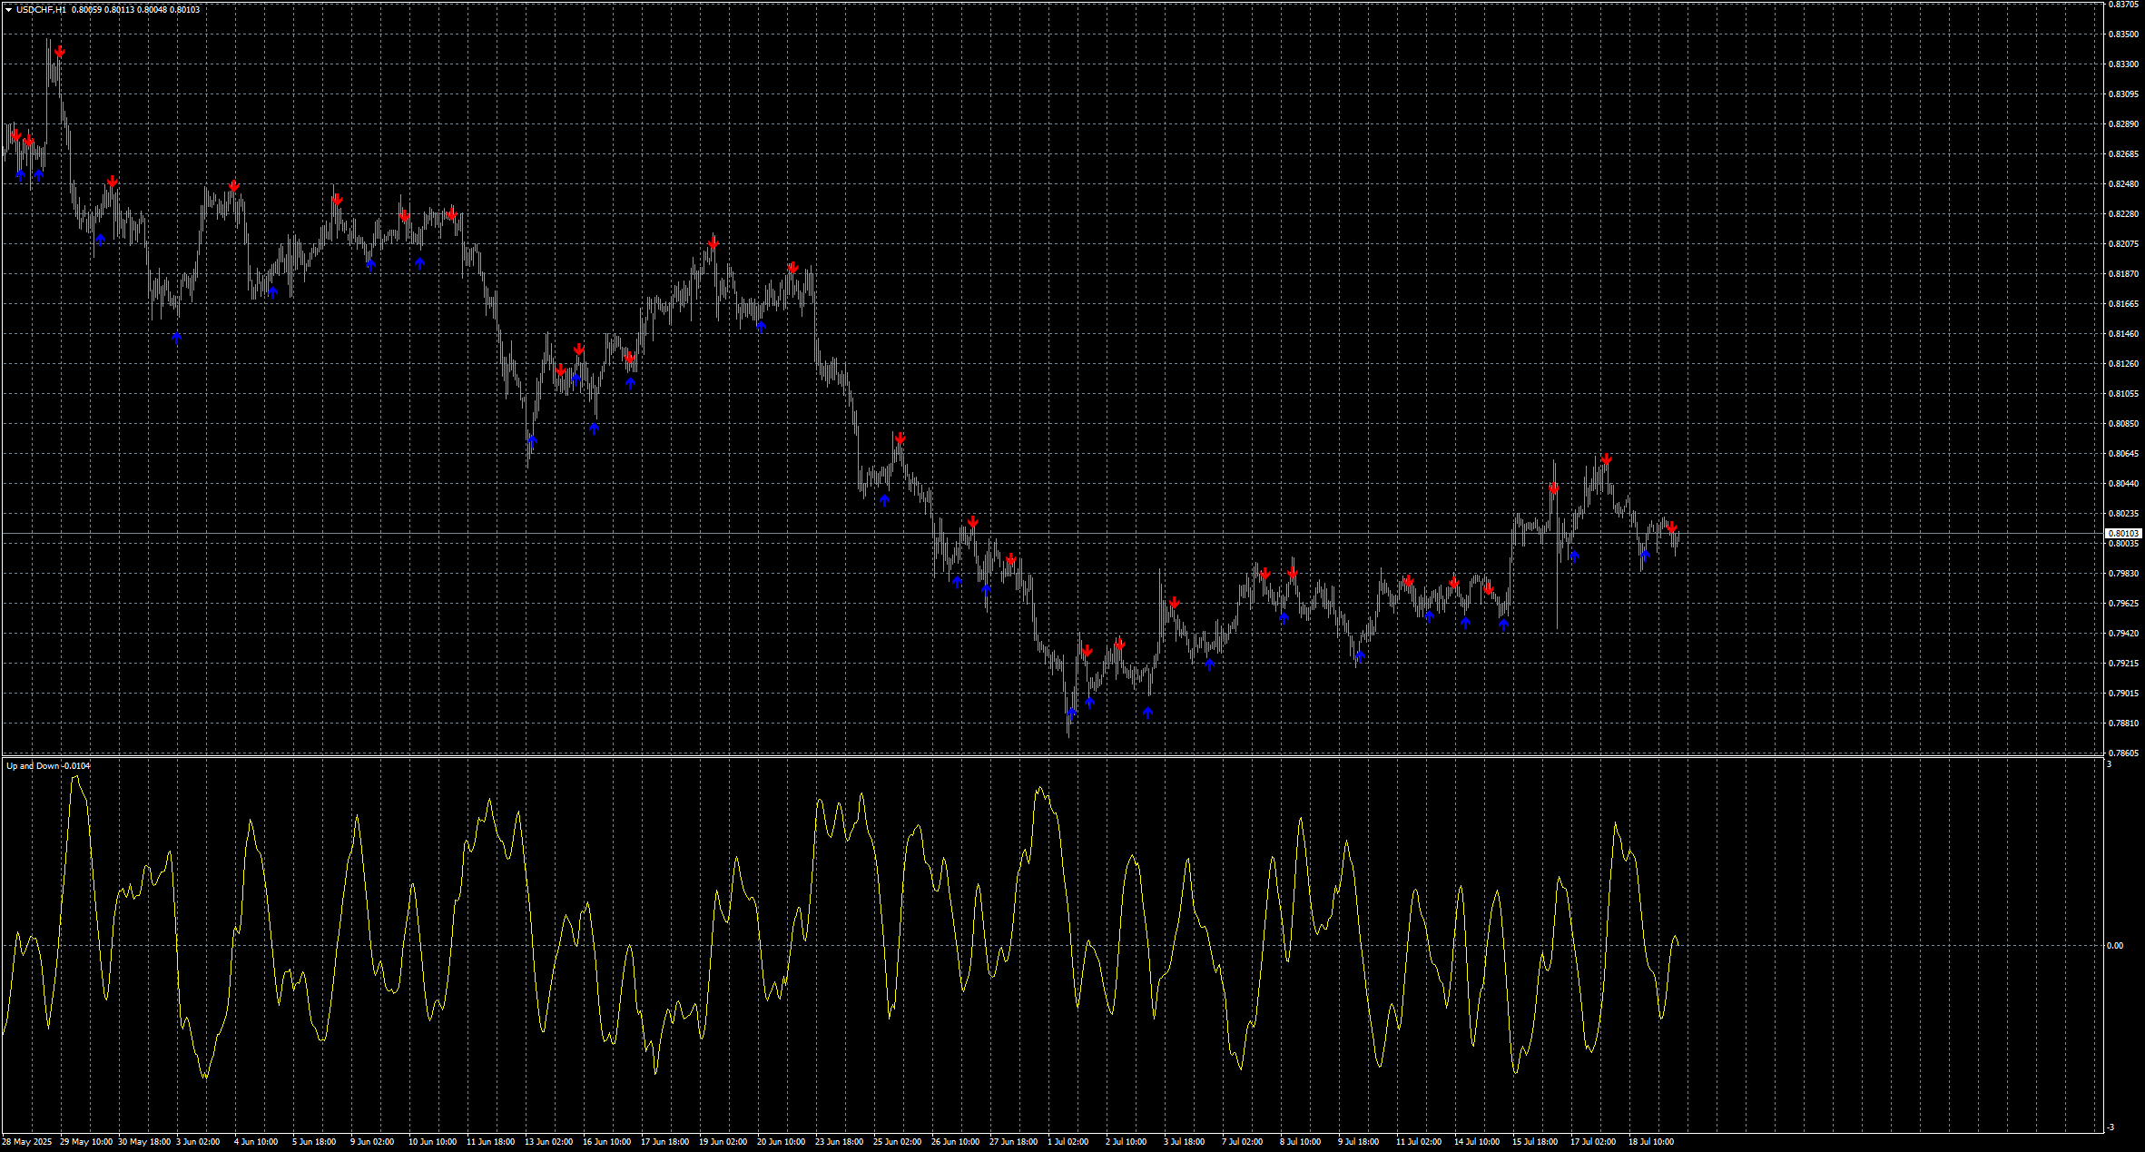
Task: Click the price scale label 0.79420
Action: (2121, 634)
